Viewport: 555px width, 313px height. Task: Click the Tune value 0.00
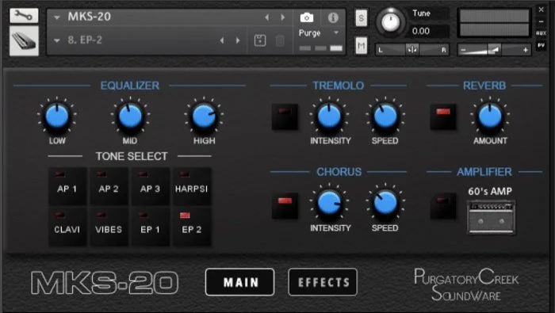(x=421, y=31)
